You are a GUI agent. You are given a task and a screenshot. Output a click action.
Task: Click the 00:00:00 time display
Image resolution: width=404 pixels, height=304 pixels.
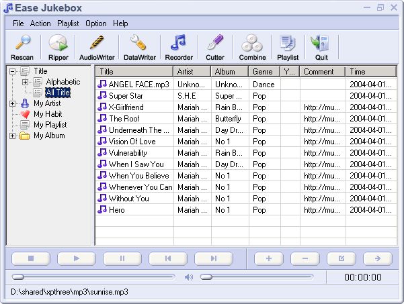363,277
